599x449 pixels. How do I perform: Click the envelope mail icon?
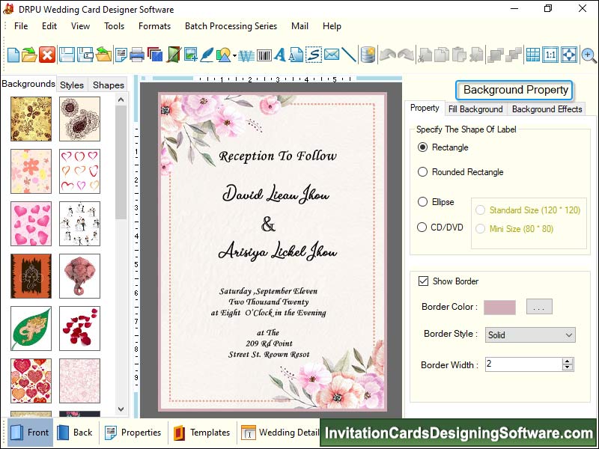click(x=332, y=55)
